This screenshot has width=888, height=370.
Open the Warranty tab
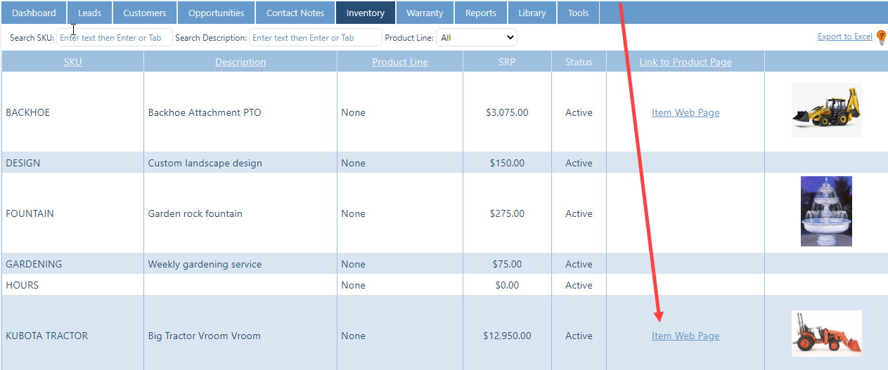[425, 13]
